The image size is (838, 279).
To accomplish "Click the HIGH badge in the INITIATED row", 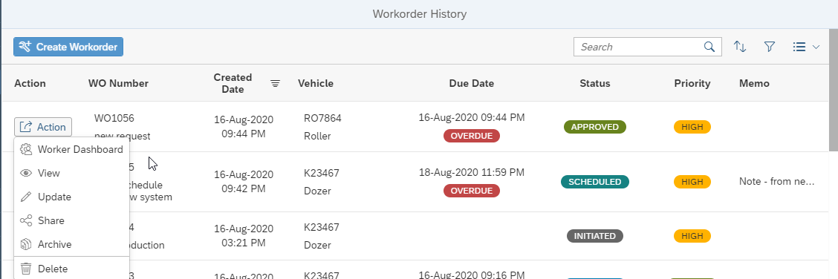I will coord(692,236).
